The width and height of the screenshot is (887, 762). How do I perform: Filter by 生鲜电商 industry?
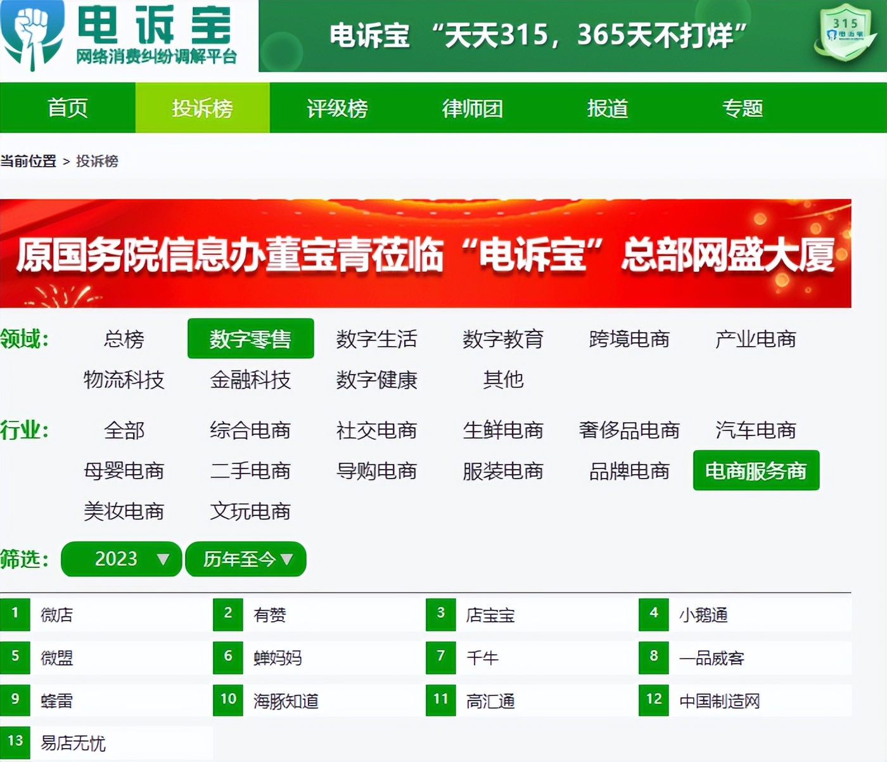(503, 430)
